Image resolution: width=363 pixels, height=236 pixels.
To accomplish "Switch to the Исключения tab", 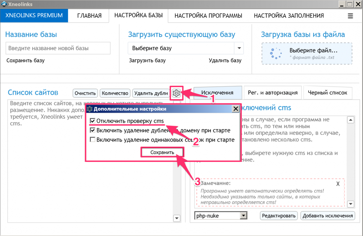I will click(217, 93).
